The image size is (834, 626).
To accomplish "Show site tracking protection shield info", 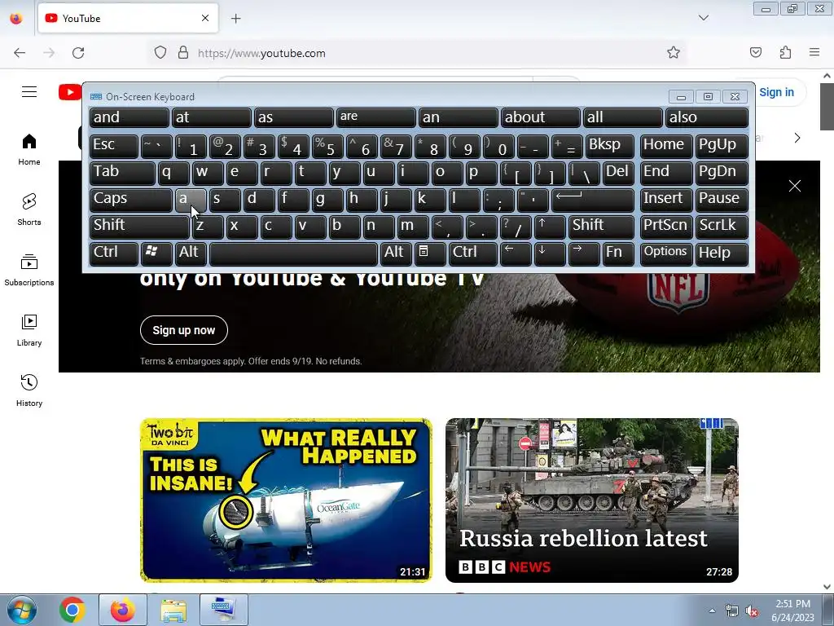I will [160, 53].
